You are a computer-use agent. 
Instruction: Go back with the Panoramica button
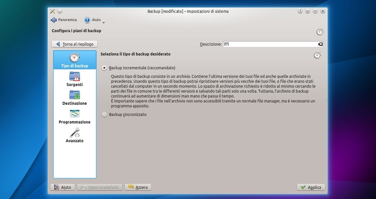(64, 20)
